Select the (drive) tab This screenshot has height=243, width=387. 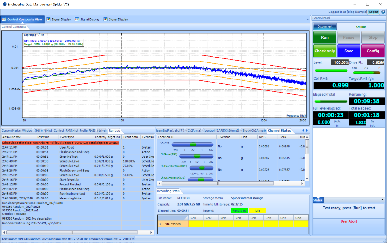(x=102, y=130)
